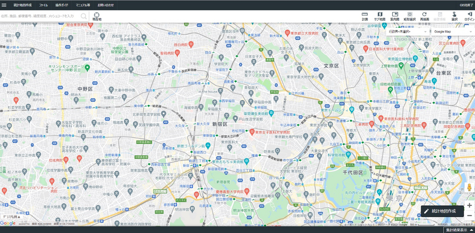475x233 pixels.
Task: Select the 東京医科歯科大学病院 marker
Action: point(381,118)
